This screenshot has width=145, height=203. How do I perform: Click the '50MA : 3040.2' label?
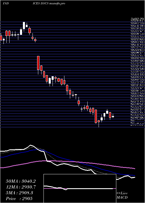click(21, 181)
